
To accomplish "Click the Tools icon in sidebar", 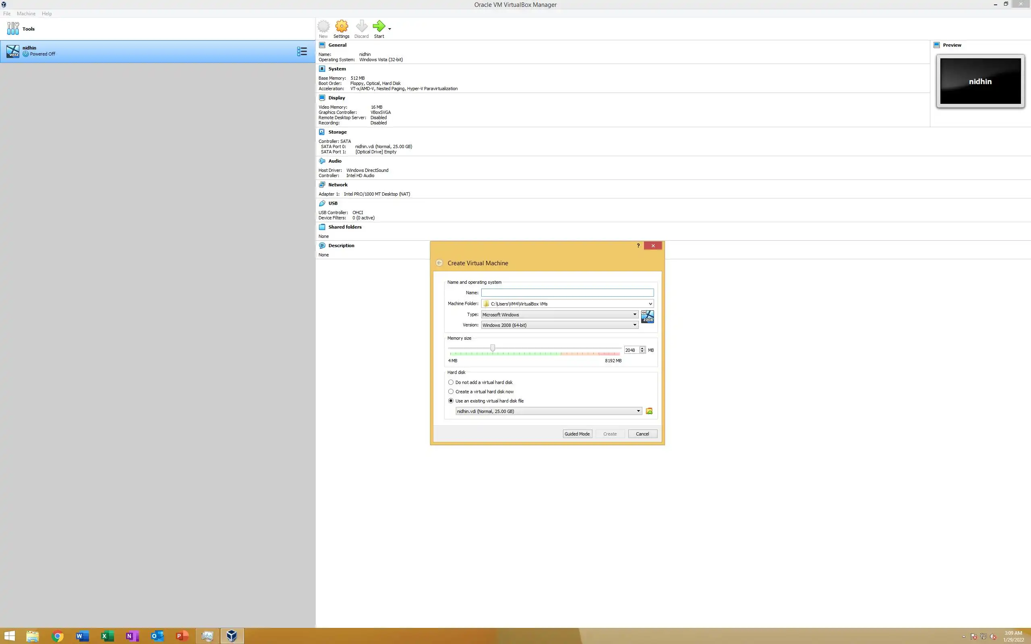I will 13,29.
